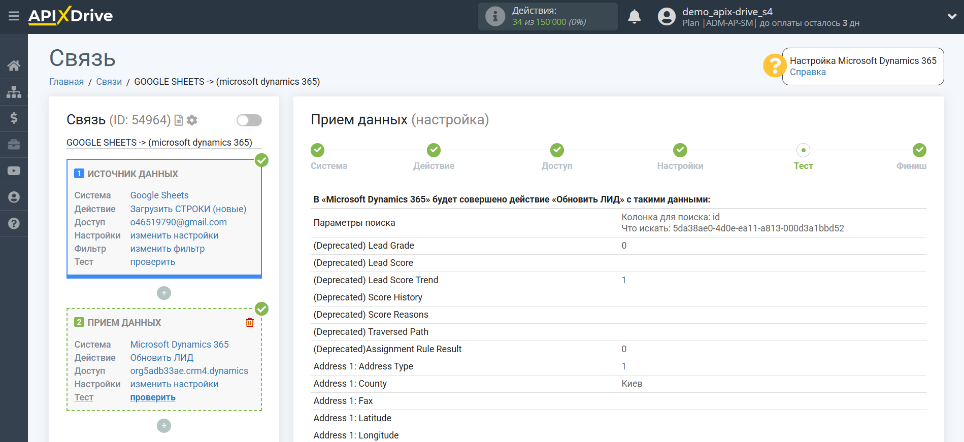Open the connections sitemap icon in the sidebar
Screen dimensions: 964x442
click(14, 92)
